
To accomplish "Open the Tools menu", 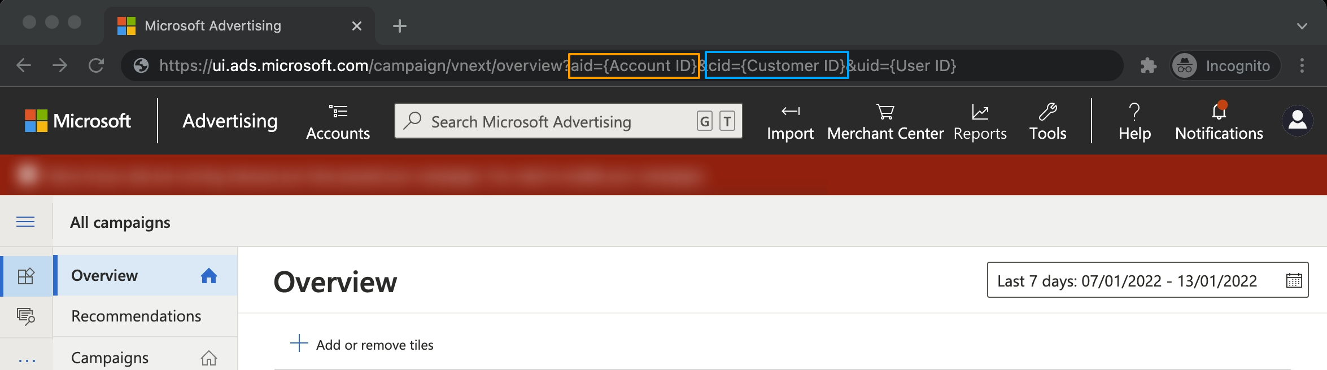I will click(x=1047, y=122).
